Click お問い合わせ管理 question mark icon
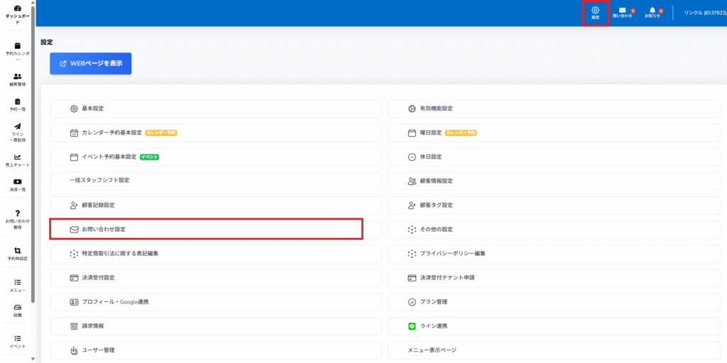Screen dimensions: 727x363 point(17,218)
